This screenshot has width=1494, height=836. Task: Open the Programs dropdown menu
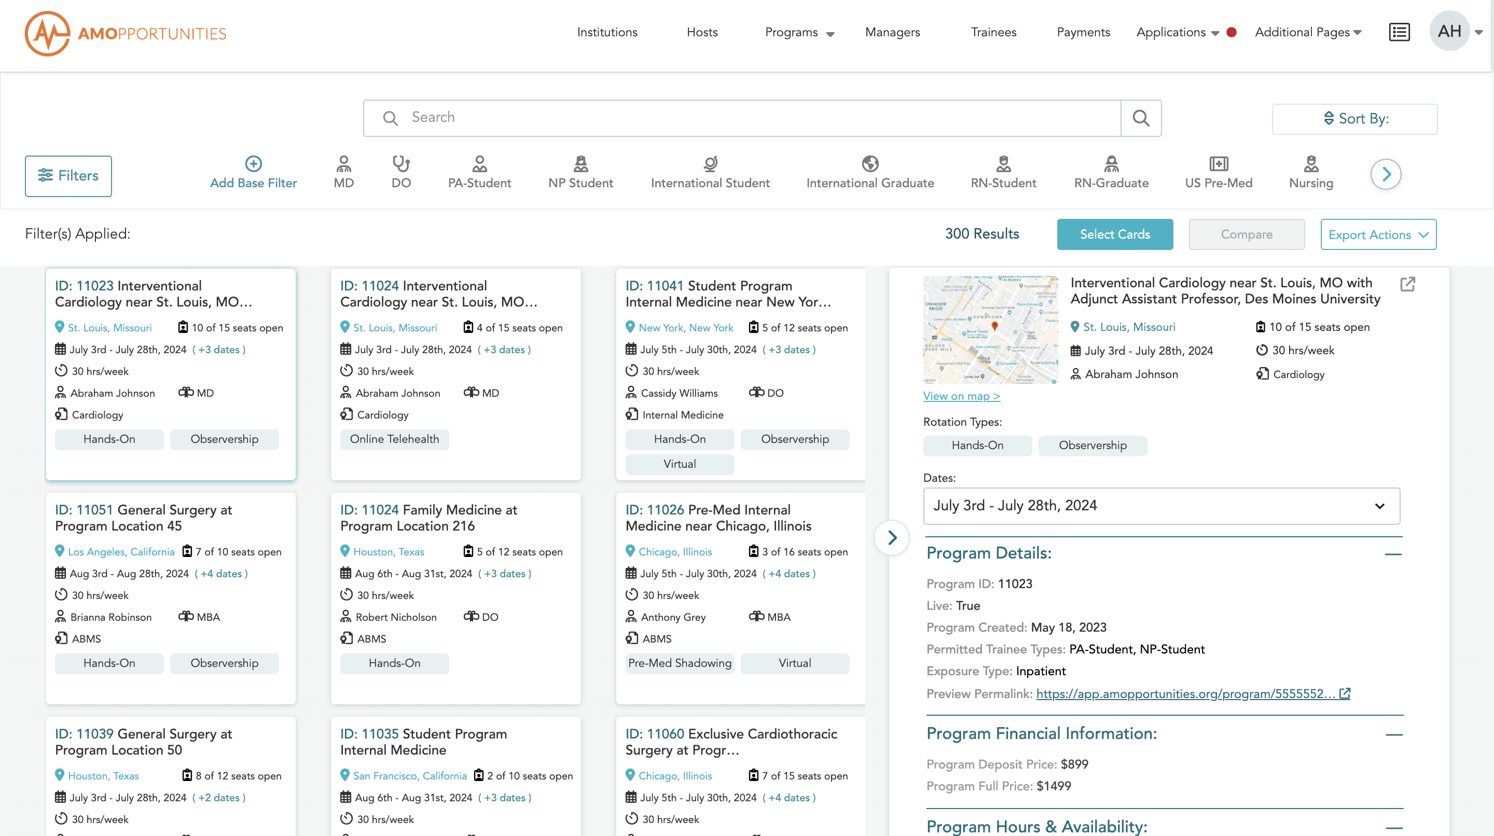[799, 33]
